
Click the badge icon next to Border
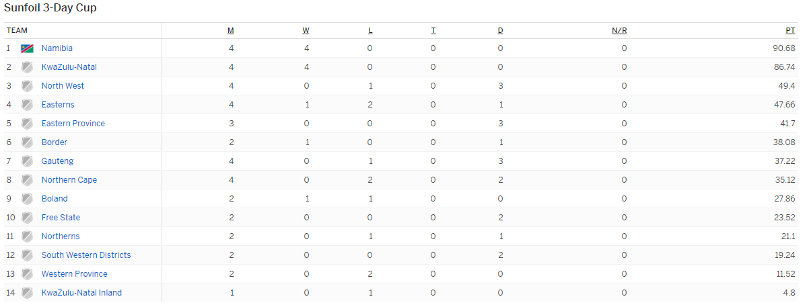(27, 142)
